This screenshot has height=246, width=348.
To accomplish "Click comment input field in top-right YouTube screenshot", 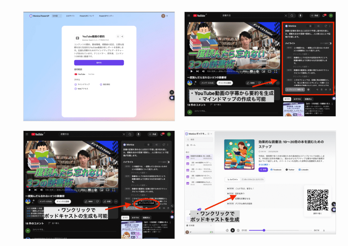I will 235,111.
